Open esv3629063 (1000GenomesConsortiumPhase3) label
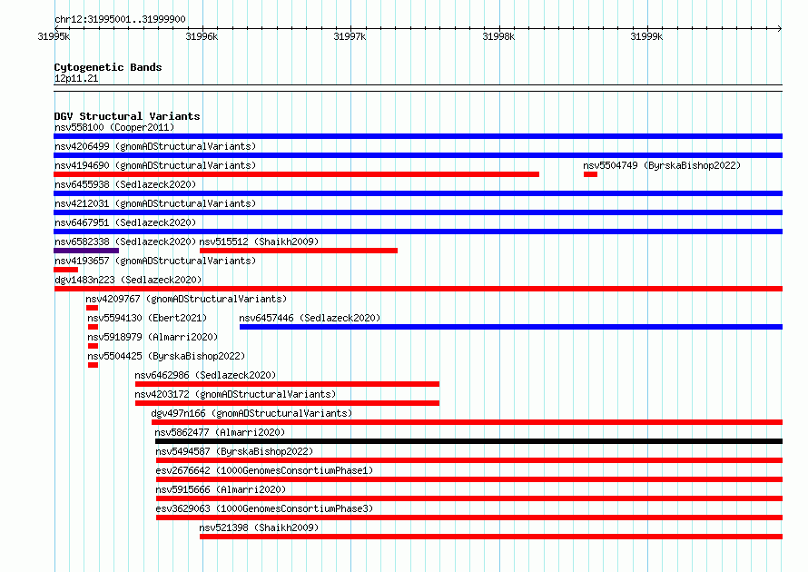This screenshot has width=808, height=572. (x=264, y=508)
